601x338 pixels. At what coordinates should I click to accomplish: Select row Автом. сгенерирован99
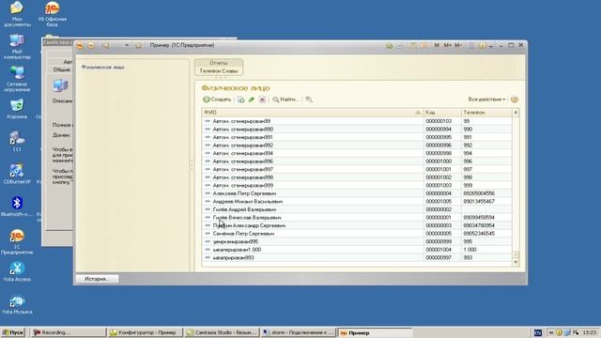click(x=357, y=121)
